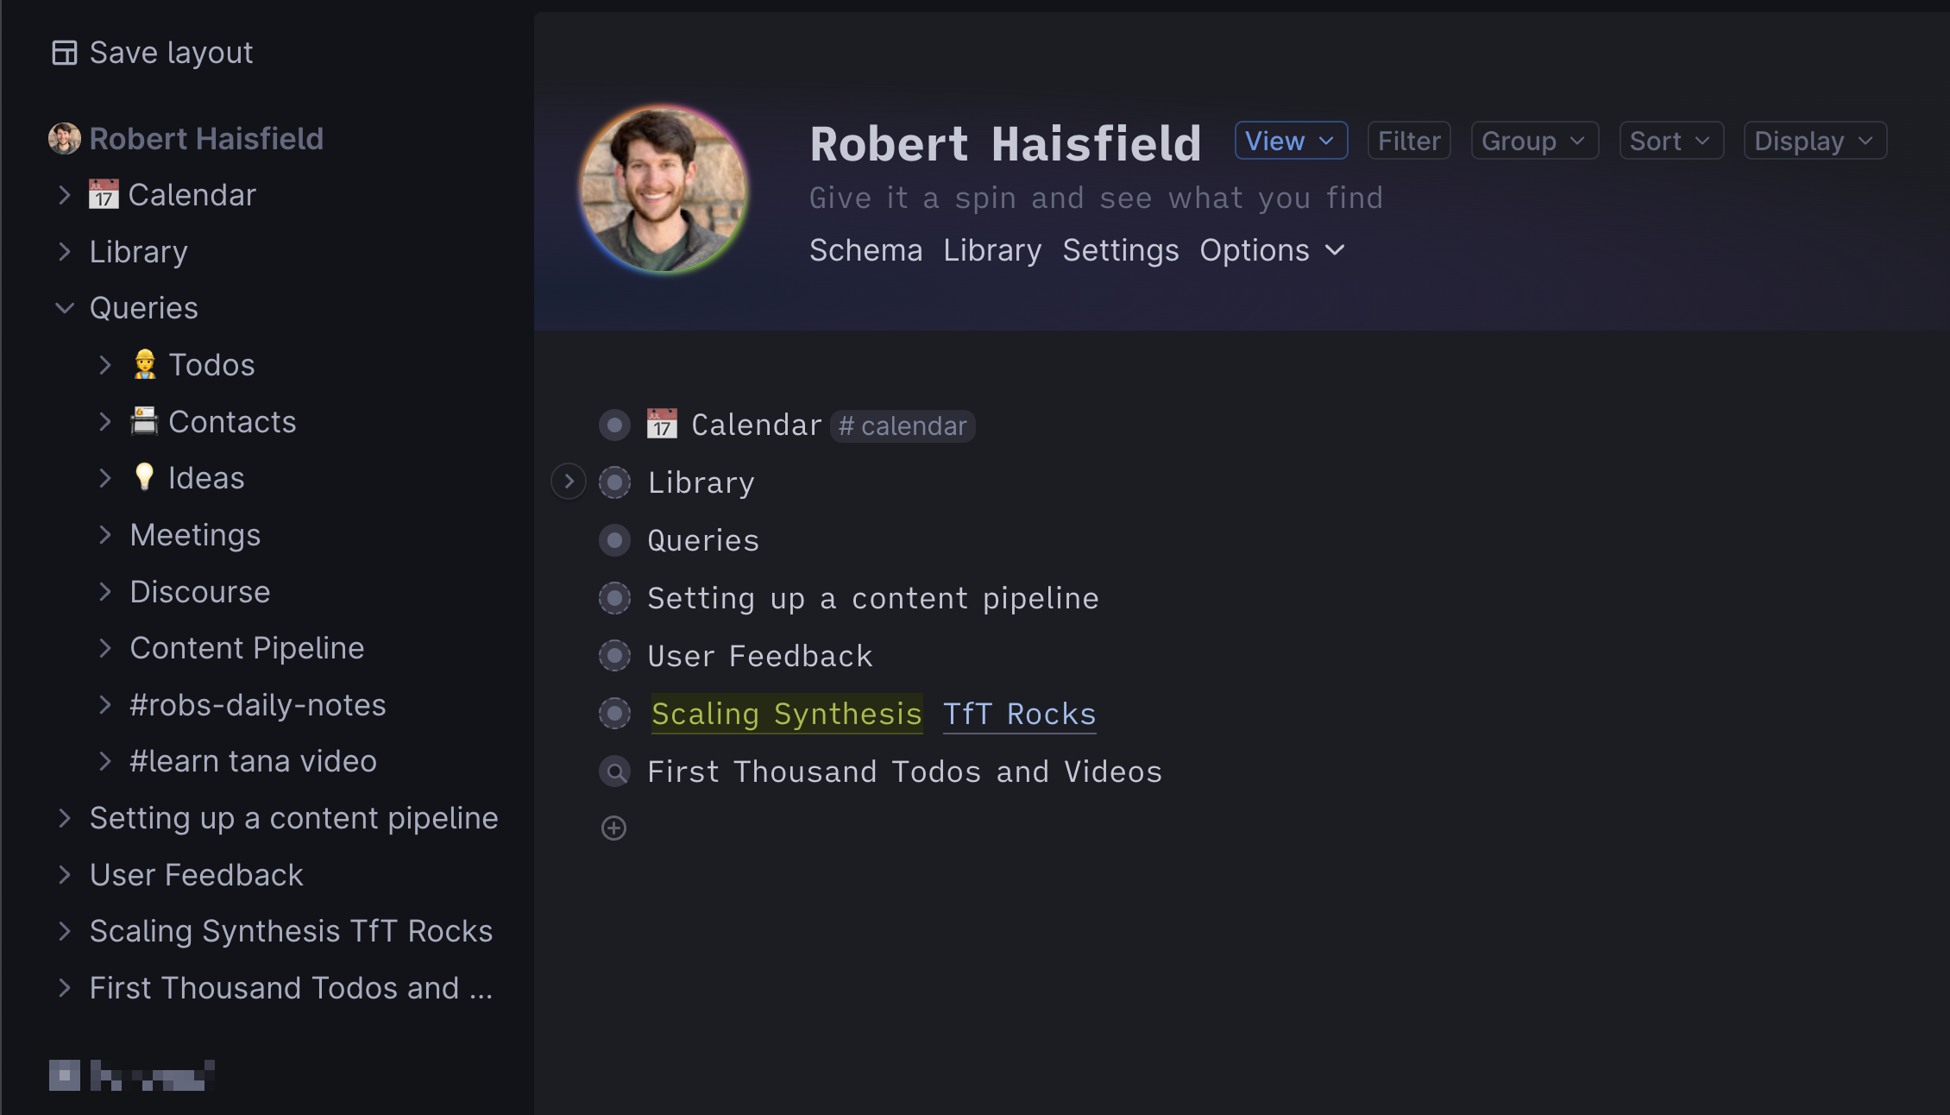
Task: Click the Contacts card index icon
Action: (x=144, y=421)
